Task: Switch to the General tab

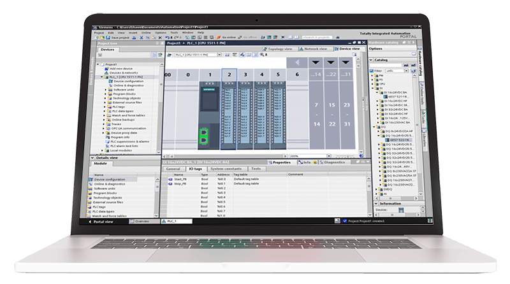Action: 173,169
